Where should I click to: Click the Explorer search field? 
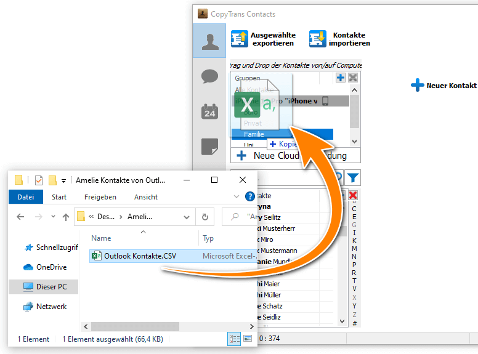click(240, 217)
